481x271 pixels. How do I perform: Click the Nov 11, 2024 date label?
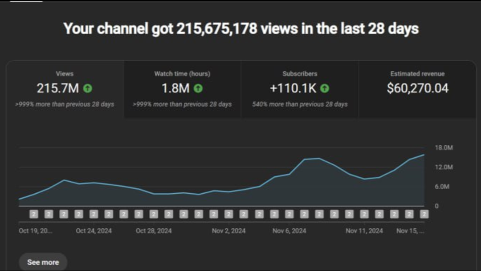tap(364, 231)
